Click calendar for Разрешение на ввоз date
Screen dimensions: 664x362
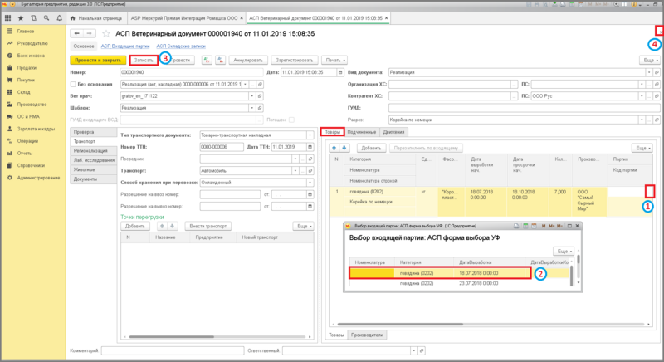[310, 194]
